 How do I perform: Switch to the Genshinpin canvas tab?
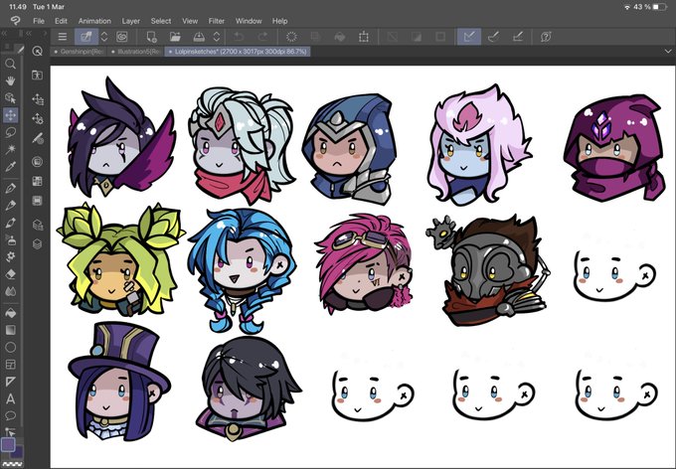pyautogui.click(x=79, y=52)
